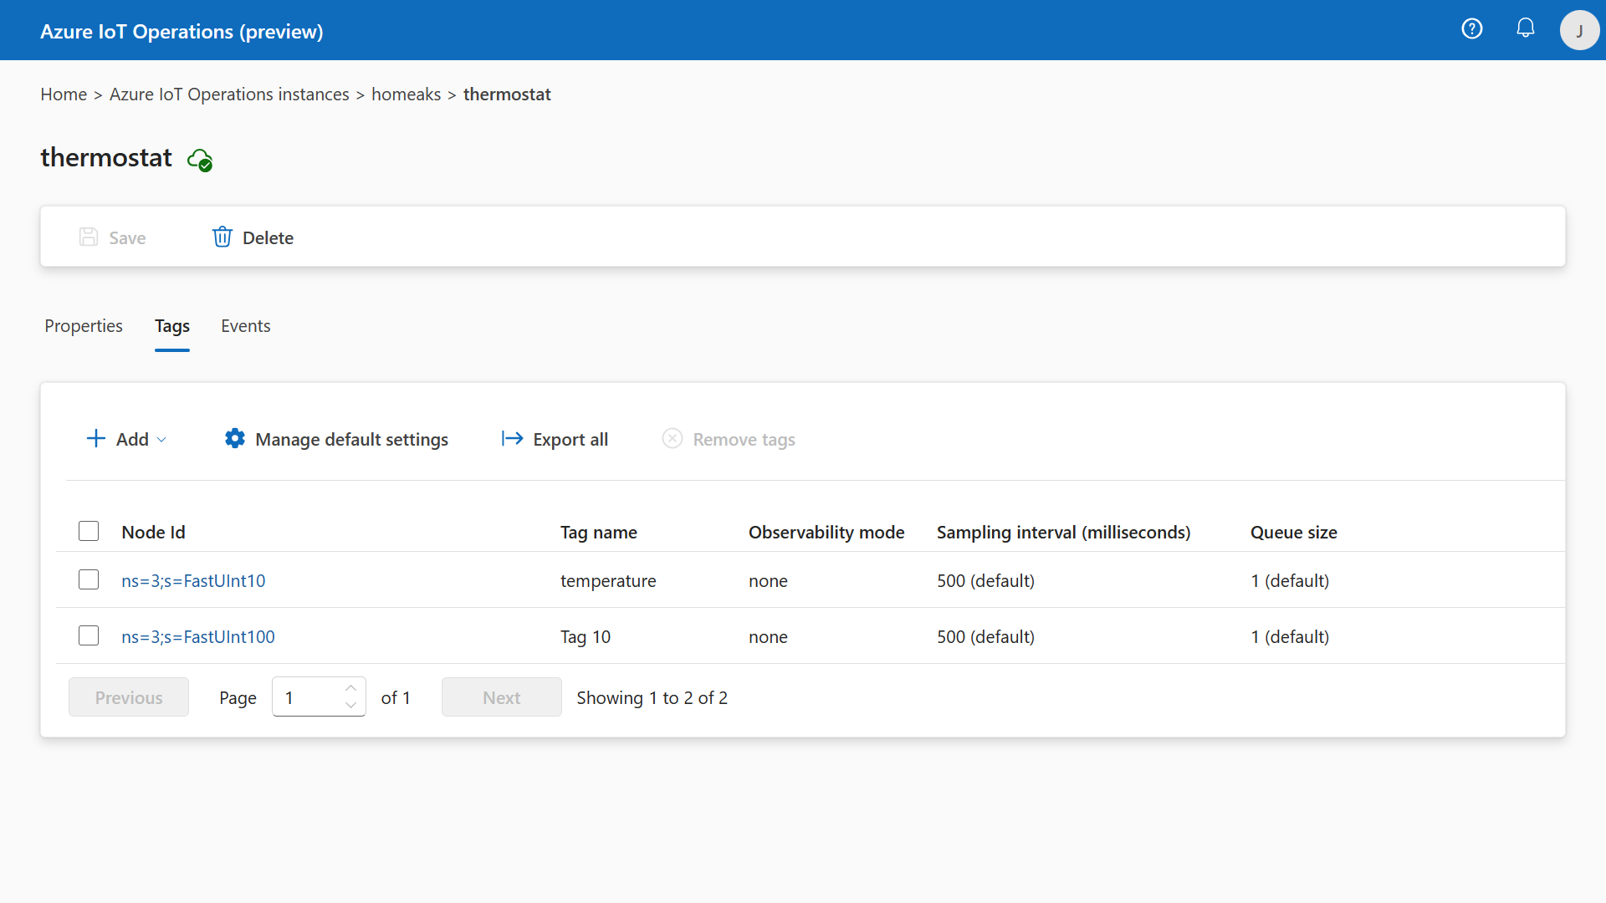Click the Previous page button

click(x=129, y=697)
